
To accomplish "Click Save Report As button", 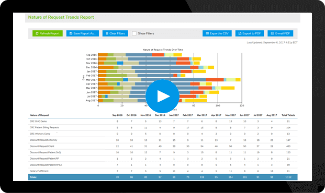I will coord(83,33).
